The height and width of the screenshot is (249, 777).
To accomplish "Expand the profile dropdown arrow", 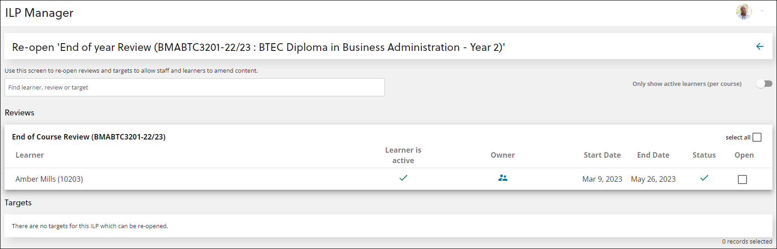I will 762,11.
